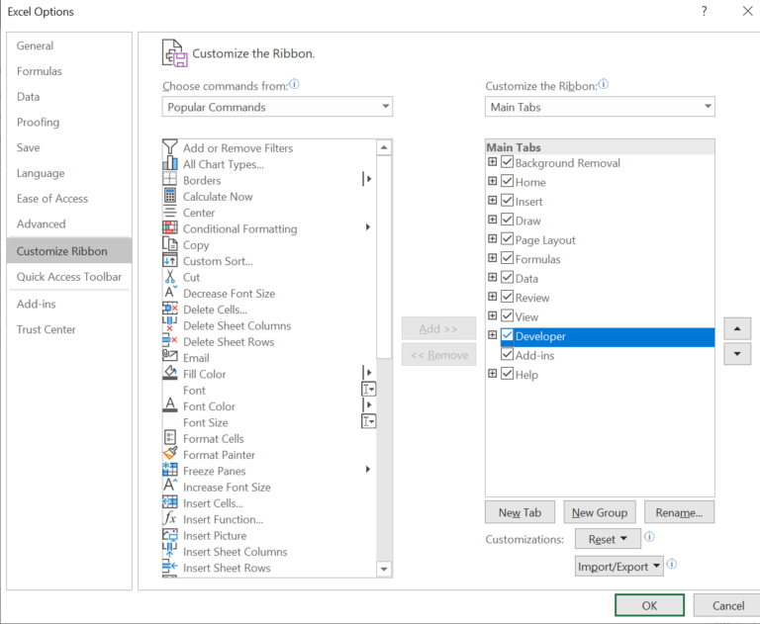This screenshot has width=760, height=624.
Task: Open the Import/Export dropdown button
Action: (x=618, y=567)
